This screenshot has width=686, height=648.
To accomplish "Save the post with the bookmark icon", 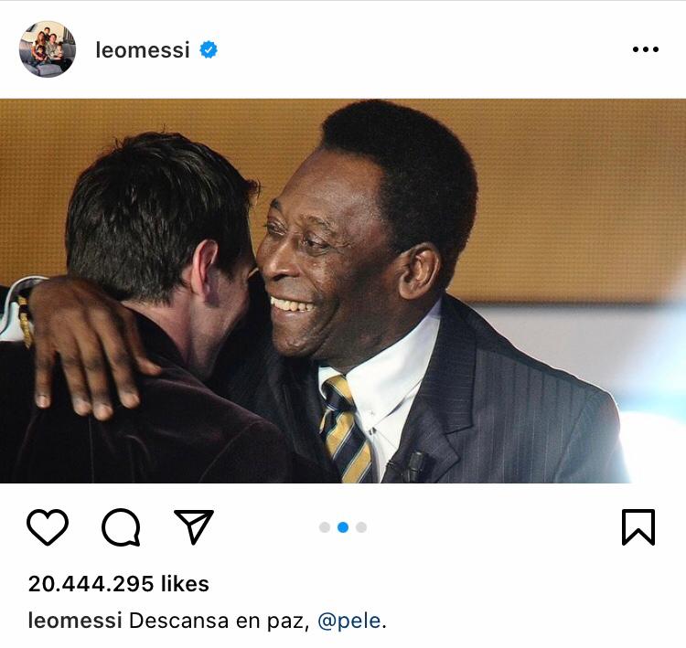I will (638, 527).
